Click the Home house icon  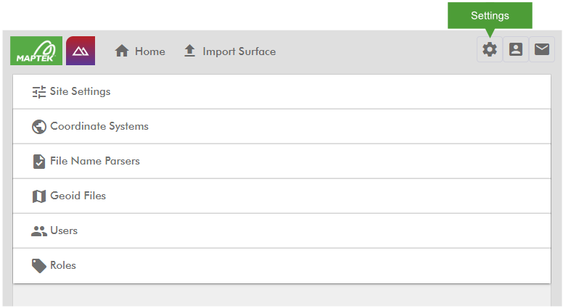[x=122, y=51]
